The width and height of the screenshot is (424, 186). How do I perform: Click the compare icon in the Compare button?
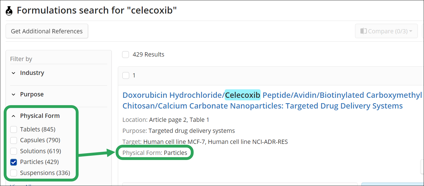(x=364, y=31)
